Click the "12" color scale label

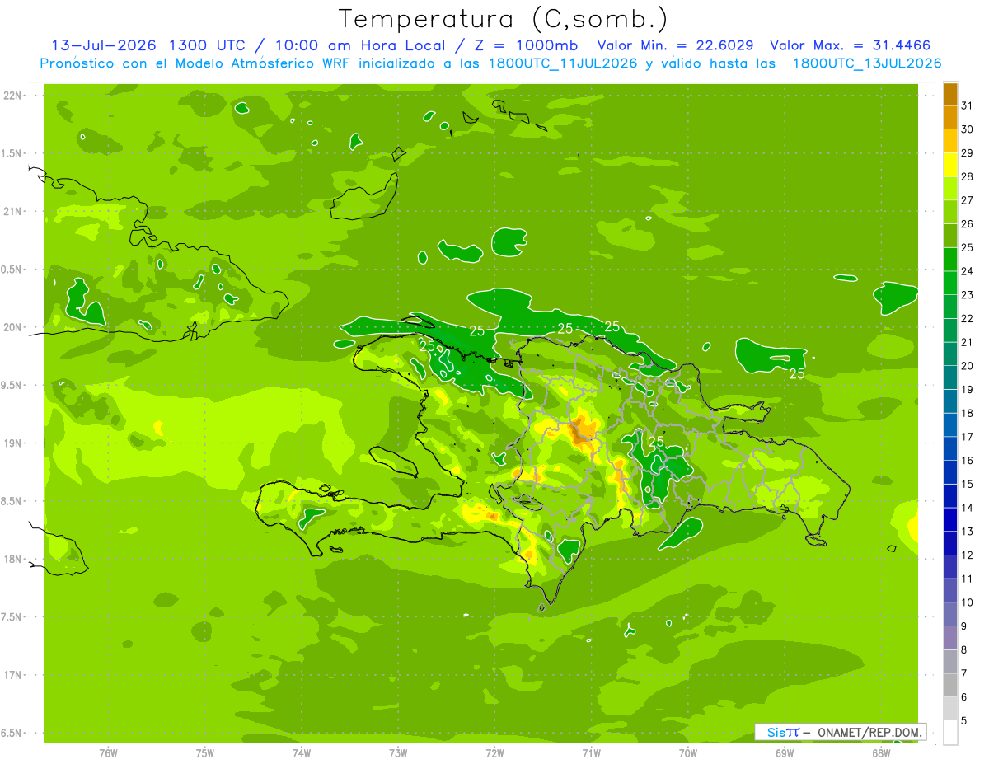click(x=968, y=555)
